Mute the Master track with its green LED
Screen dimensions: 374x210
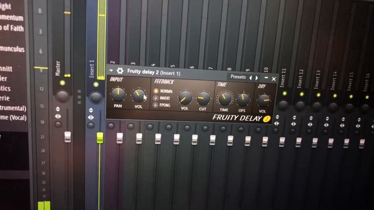pyautogui.click(x=63, y=83)
